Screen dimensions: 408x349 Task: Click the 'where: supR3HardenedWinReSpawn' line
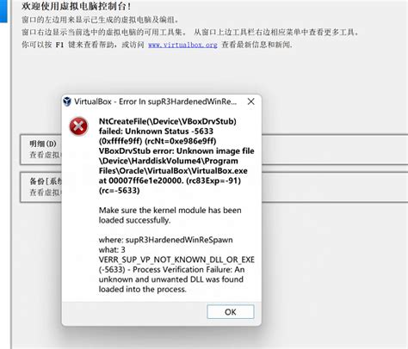pyautogui.click(x=165, y=240)
